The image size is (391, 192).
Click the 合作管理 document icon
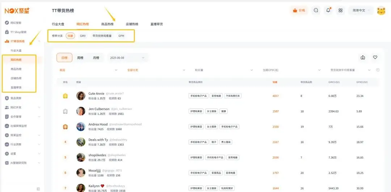tap(7, 116)
